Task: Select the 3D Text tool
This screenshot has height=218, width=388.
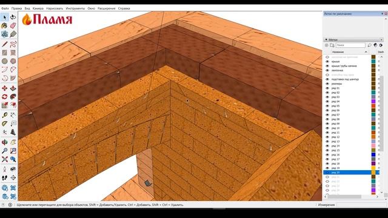Action: click(x=13, y=132)
